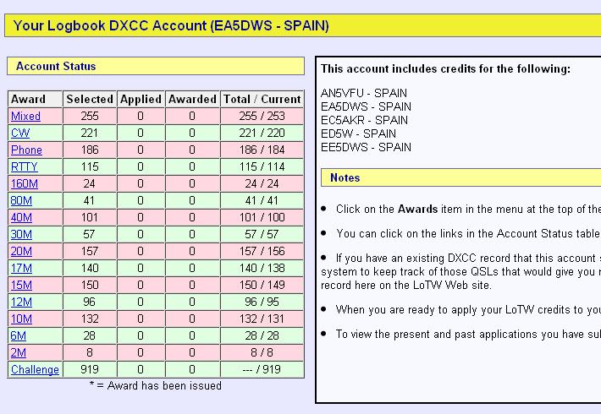This screenshot has width=601, height=414.
Task: Open the 10M band link
Action: [x=21, y=319]
